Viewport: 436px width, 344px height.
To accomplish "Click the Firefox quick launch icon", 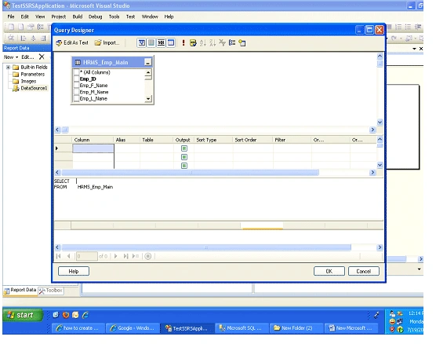I will [66, 315].
